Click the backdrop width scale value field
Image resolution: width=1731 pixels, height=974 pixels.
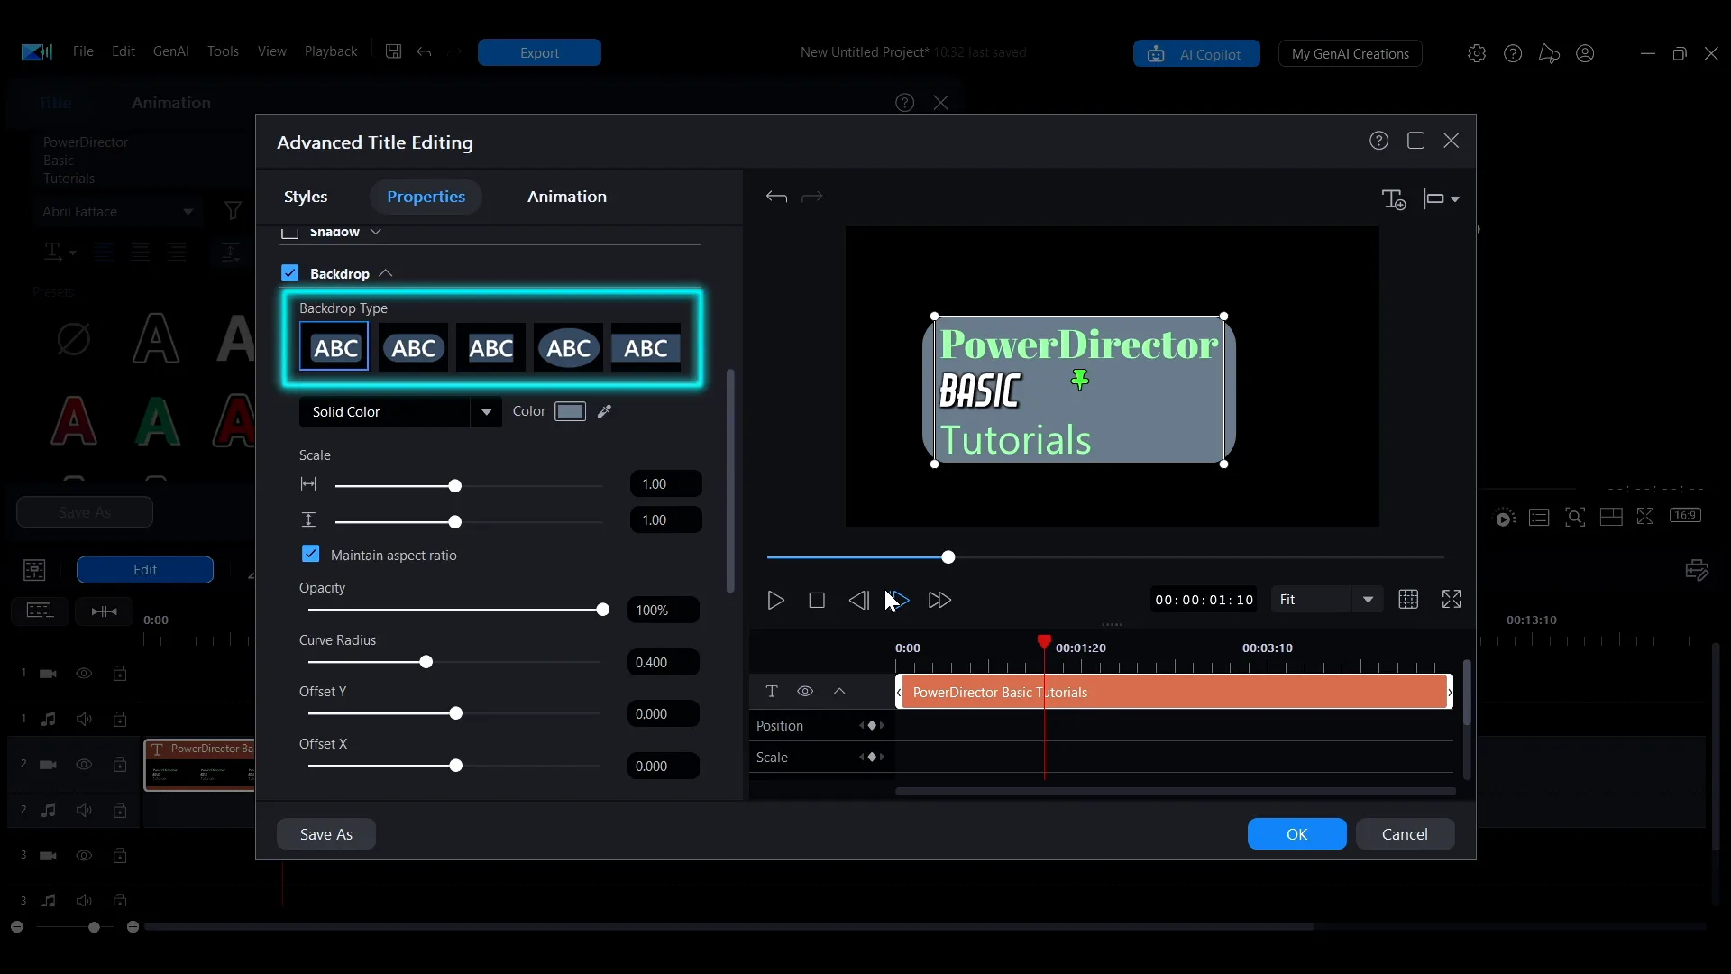[665, 484]
